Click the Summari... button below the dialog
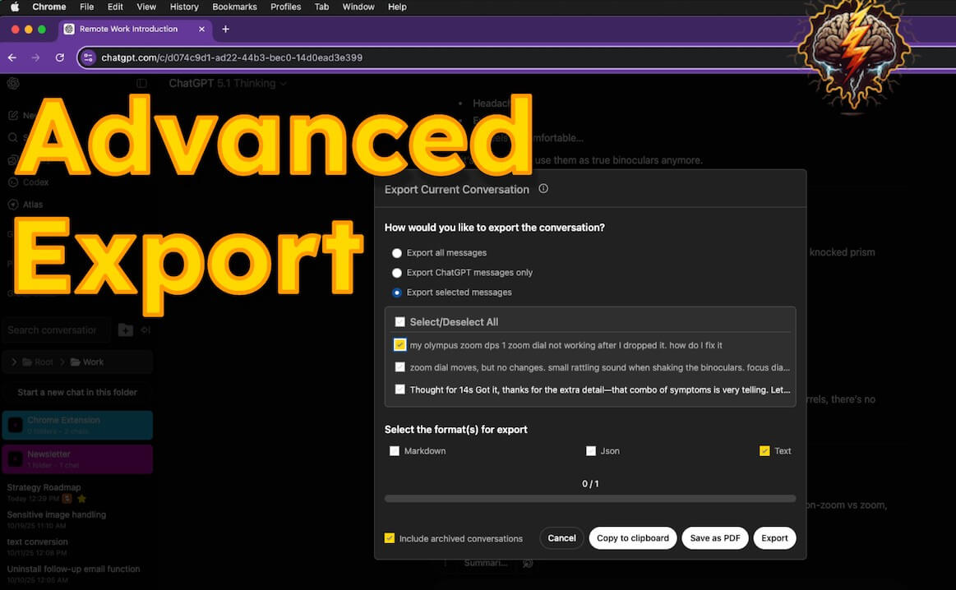Viewport: 956px width, 590px height. [x=485, y=563]
